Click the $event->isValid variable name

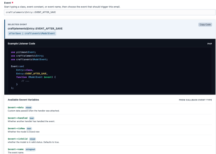pos(18,139)
